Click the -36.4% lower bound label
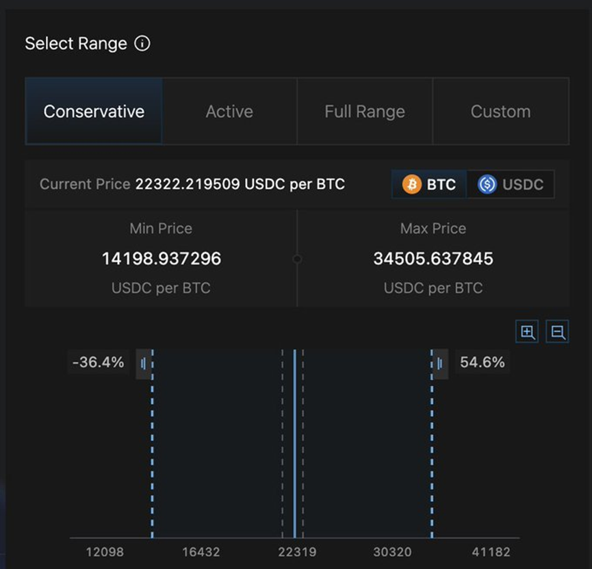Image resolution: width=592 pixels, height=569 pixels. (98, 362)
